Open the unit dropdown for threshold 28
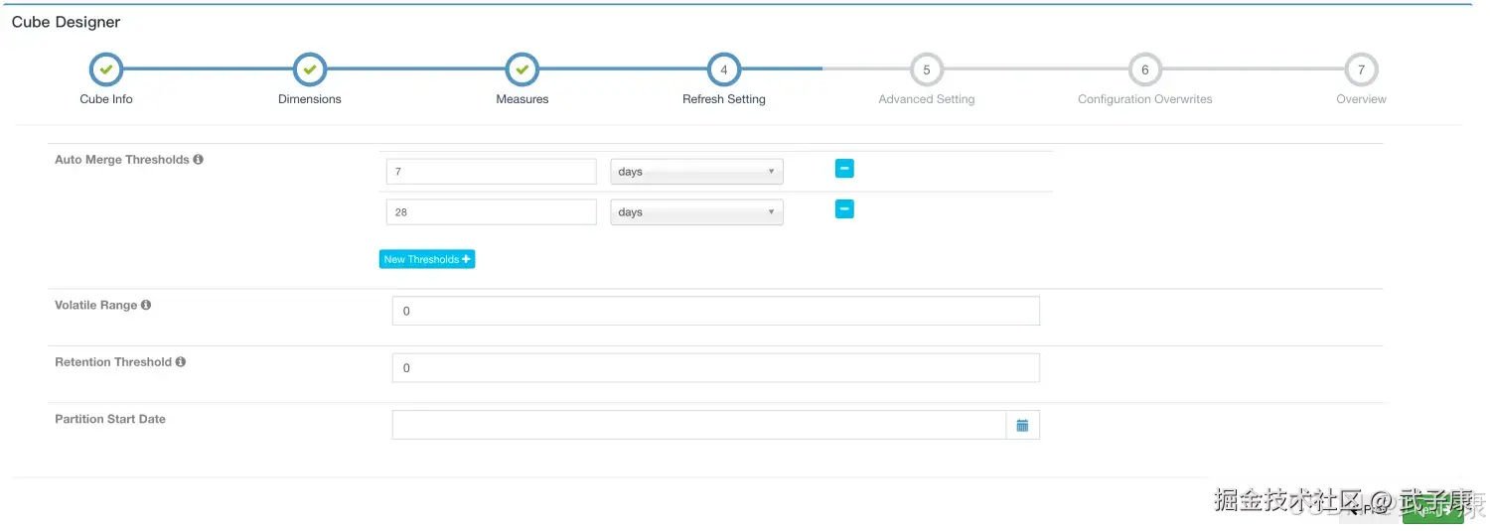 click(x=696, y=212)
